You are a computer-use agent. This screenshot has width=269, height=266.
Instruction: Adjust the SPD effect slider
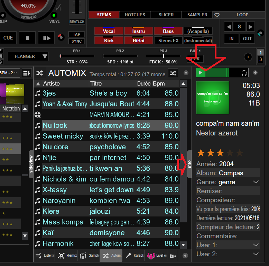click(x=120, y=56)
